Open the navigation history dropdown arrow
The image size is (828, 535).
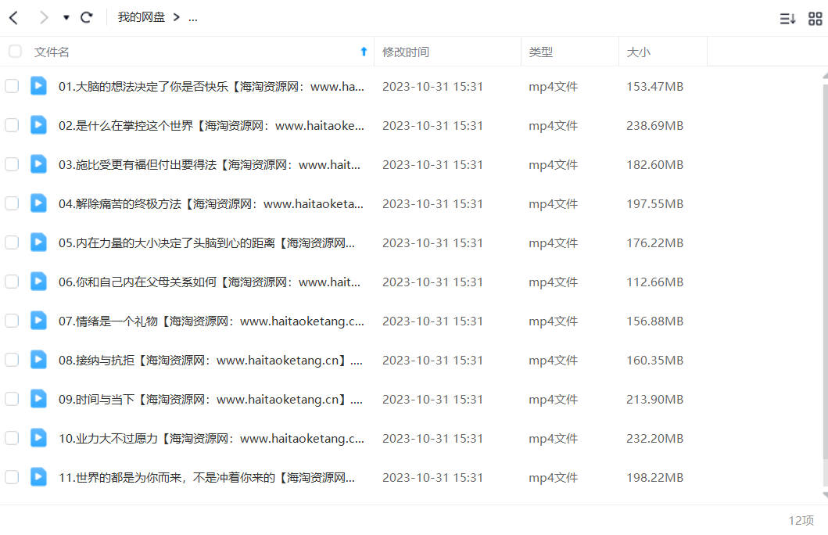tap(66, 17)
